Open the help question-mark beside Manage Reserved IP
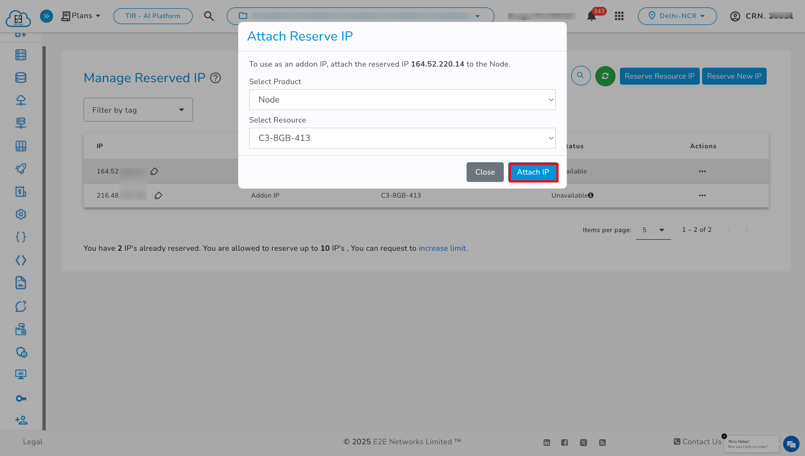Image resolution: width=805 pixels, height=456 pixels. pyautogui.click(x=215, y=78)
